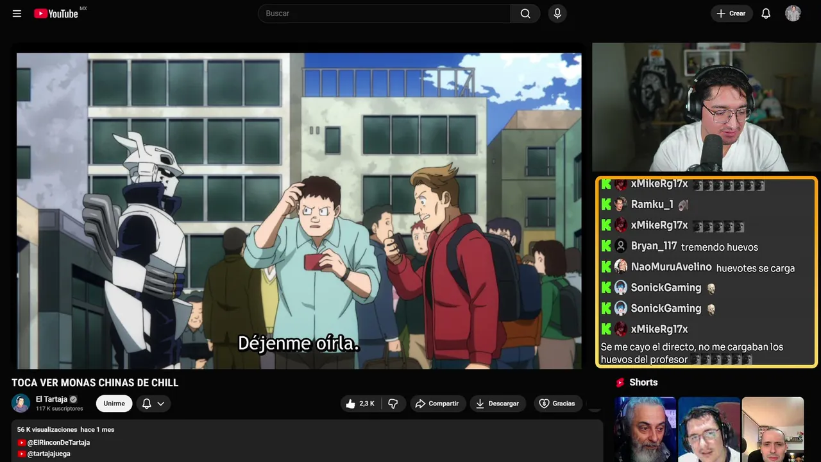Click the Unirme membership button
This screenshot has height=462, width=821.
(x=114, y=404)
